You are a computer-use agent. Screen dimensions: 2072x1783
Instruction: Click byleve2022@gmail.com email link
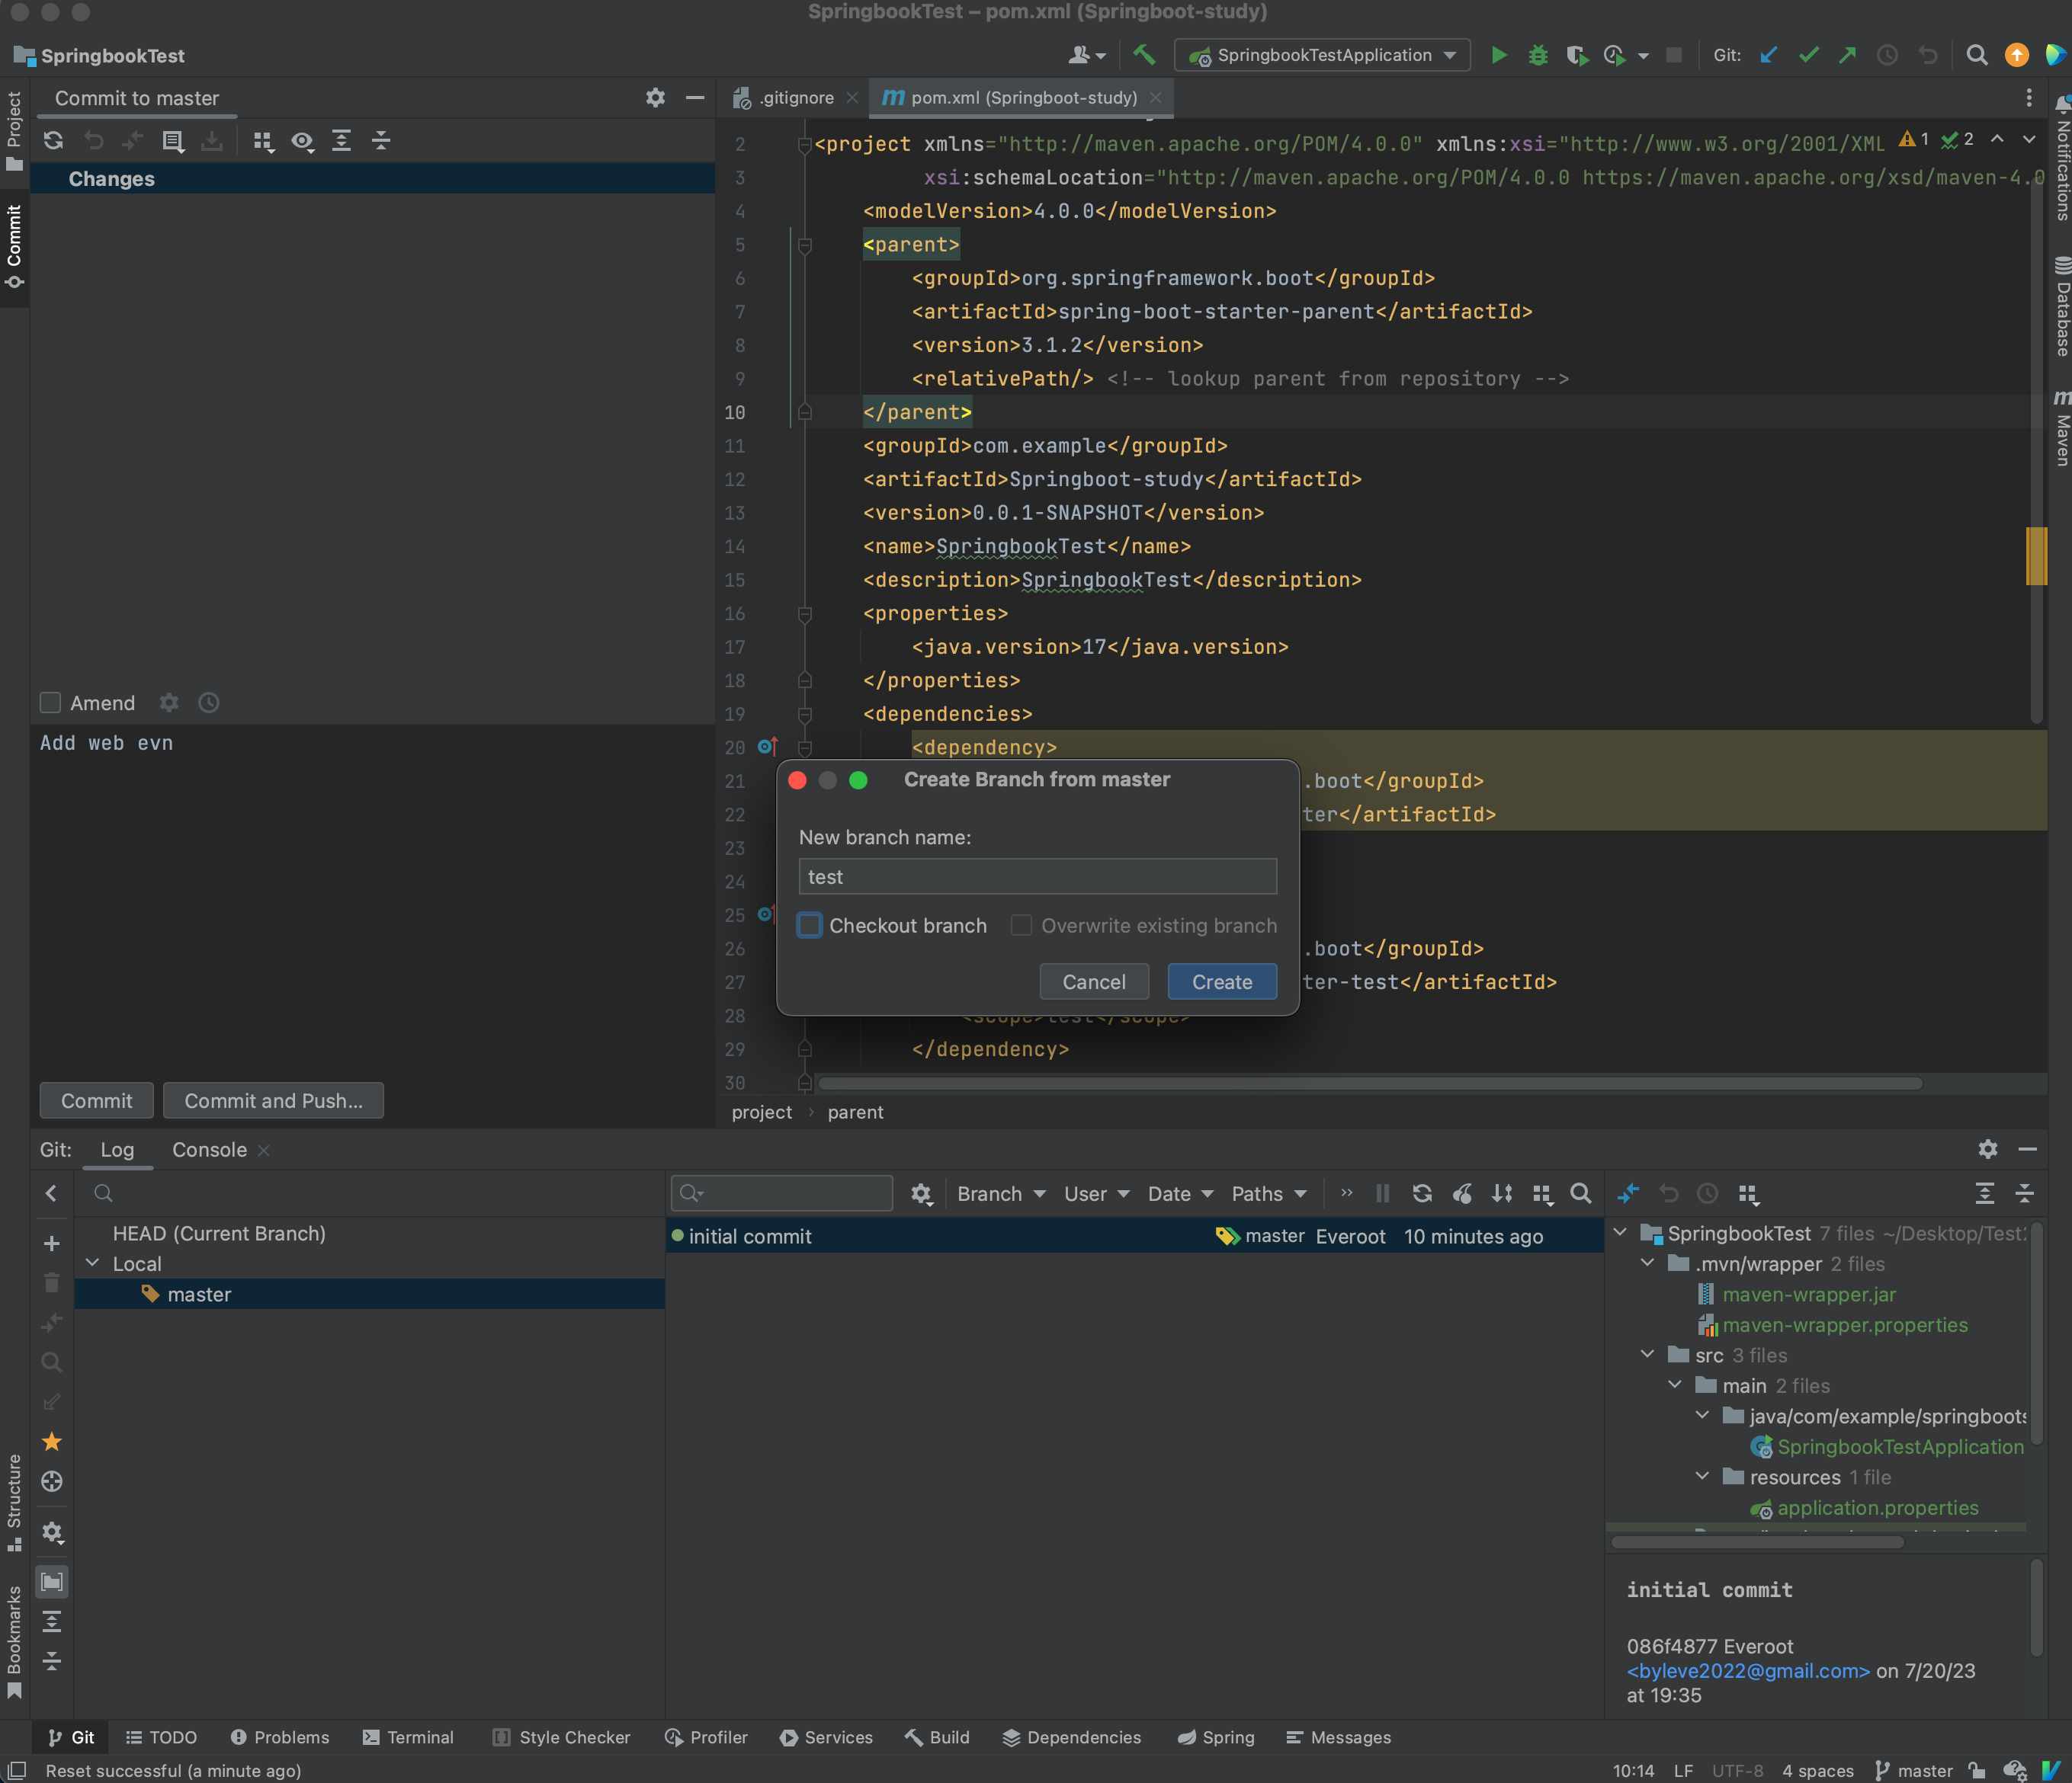coord(1748,1671)
